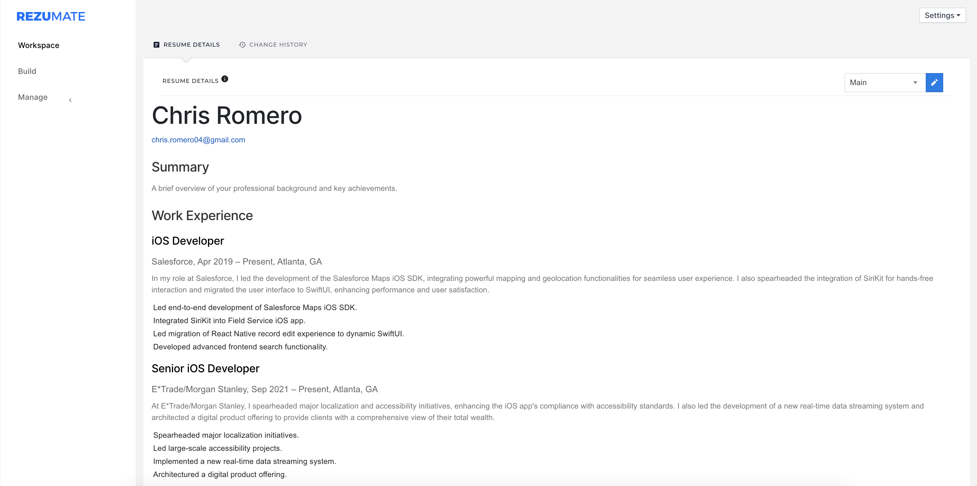Click the Senior iOS Developer job title
The width and height of the screenshot is (977, 486).
[x=206, y=368]
